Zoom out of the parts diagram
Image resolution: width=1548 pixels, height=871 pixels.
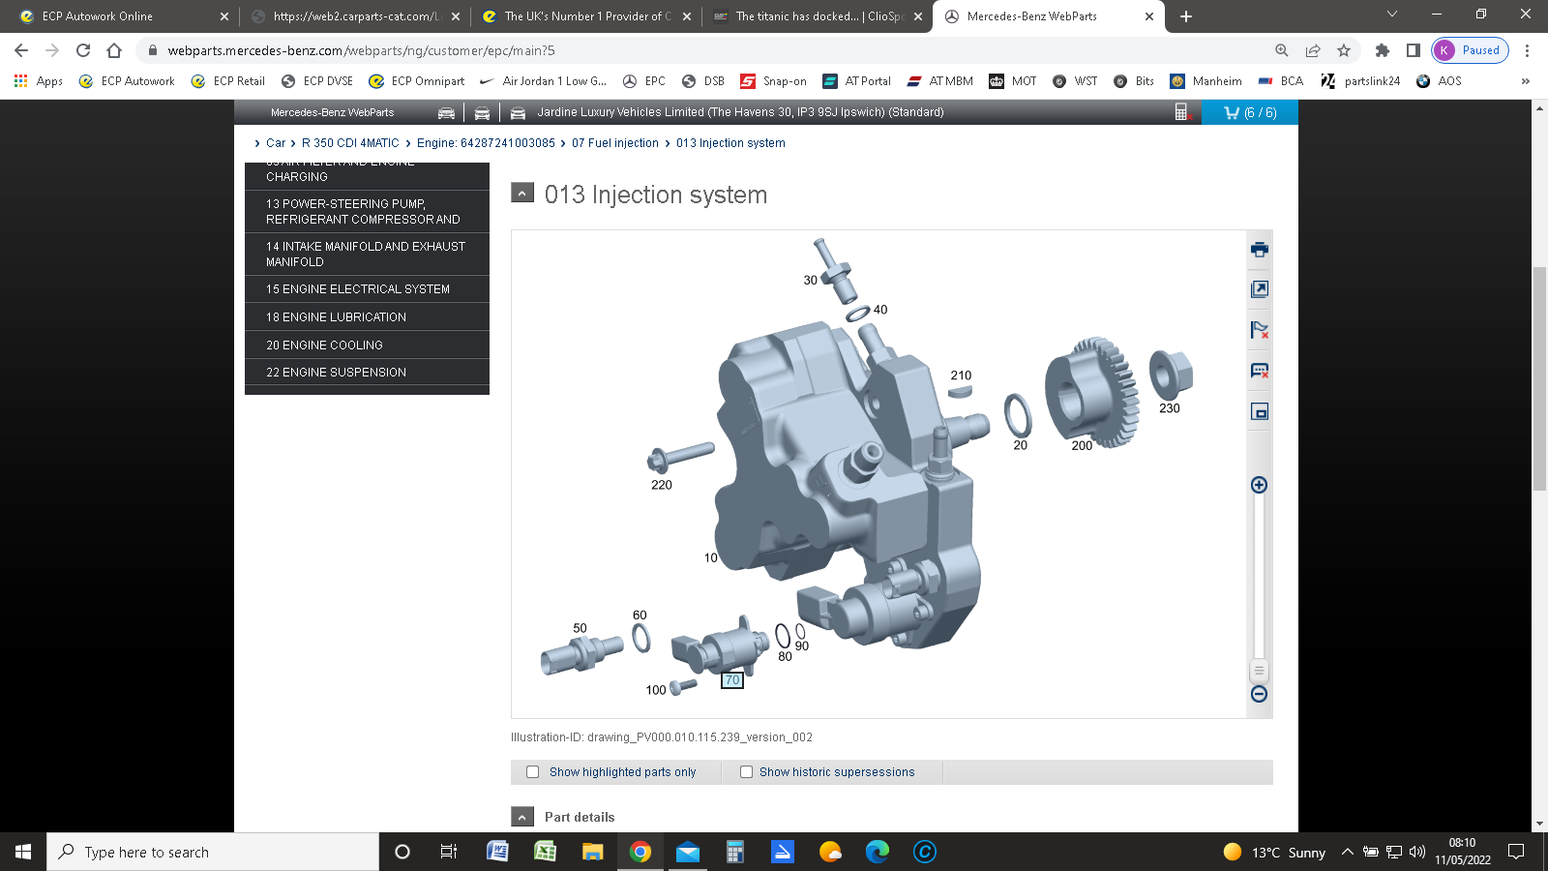pos(1259,694)
